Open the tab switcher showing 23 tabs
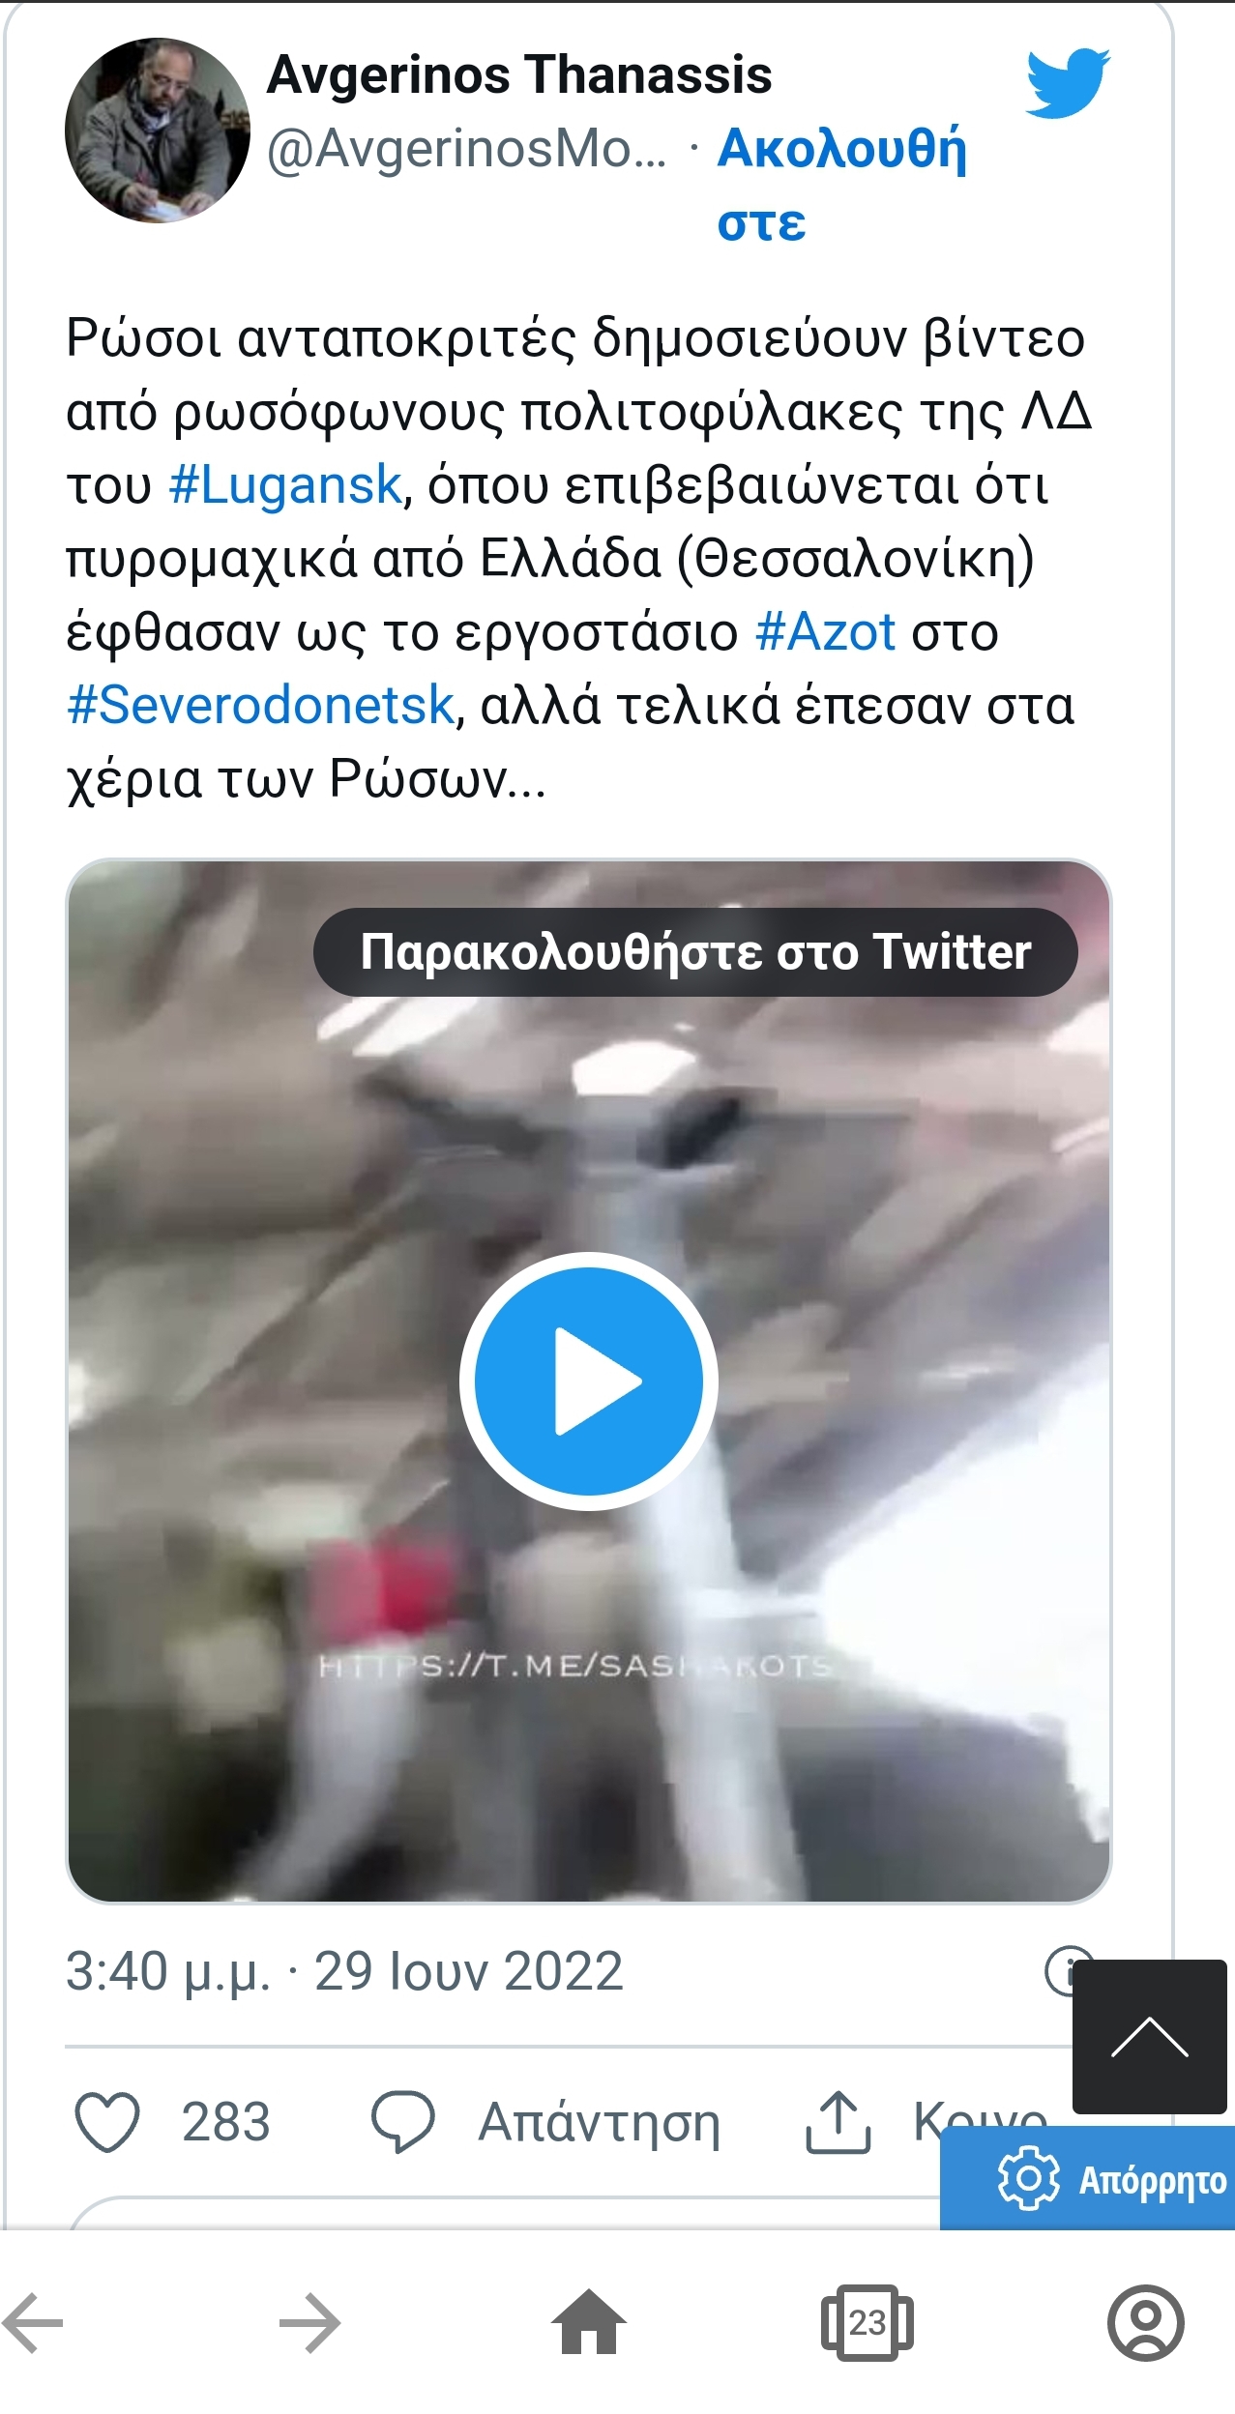1235x2414 pixels. (867, 2322)
